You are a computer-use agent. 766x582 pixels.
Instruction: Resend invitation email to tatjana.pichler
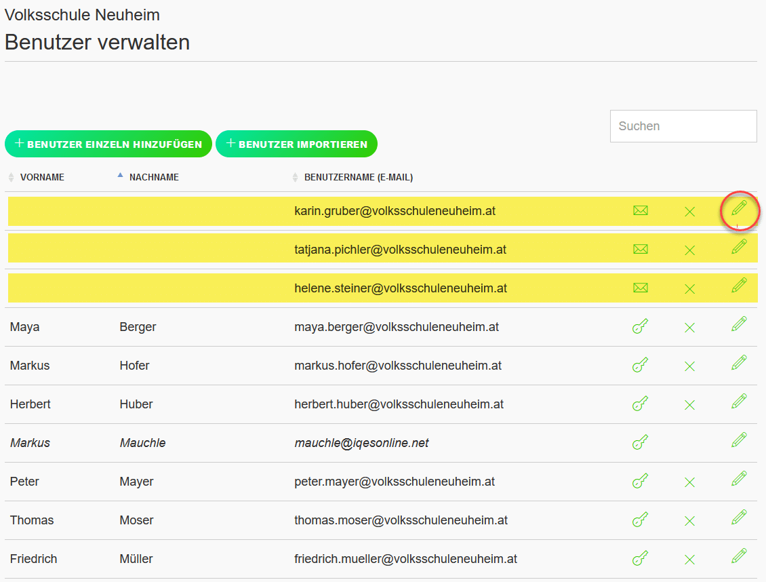pos(641,249)
